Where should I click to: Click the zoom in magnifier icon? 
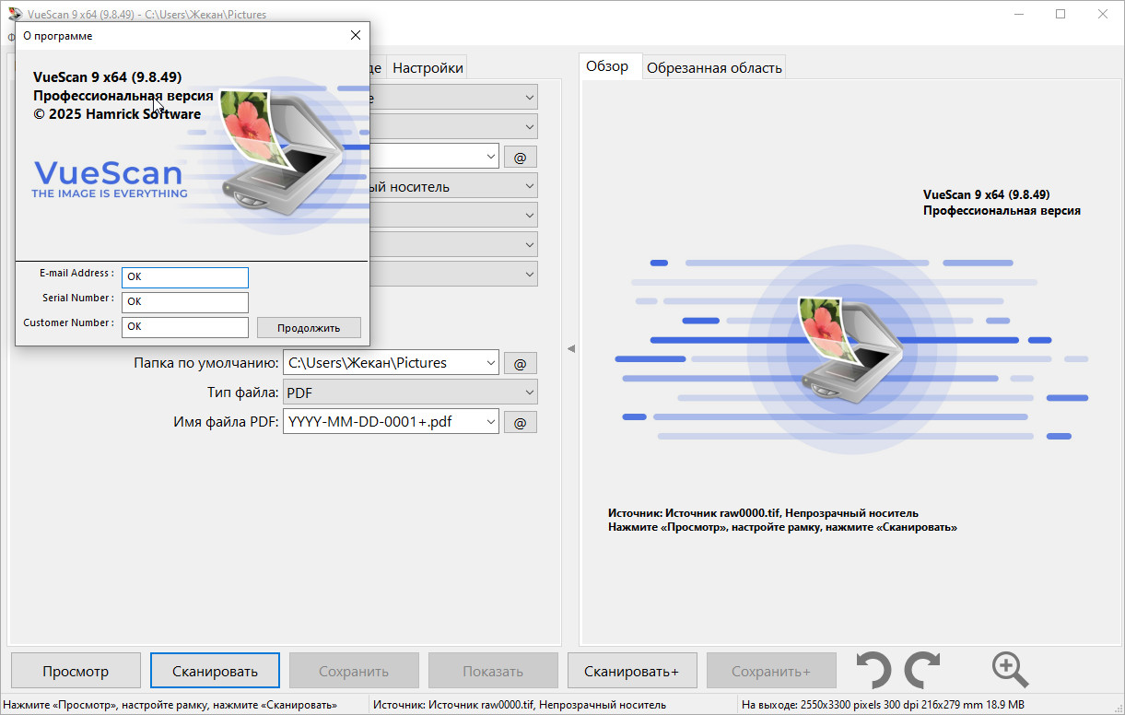(1009, 670)
